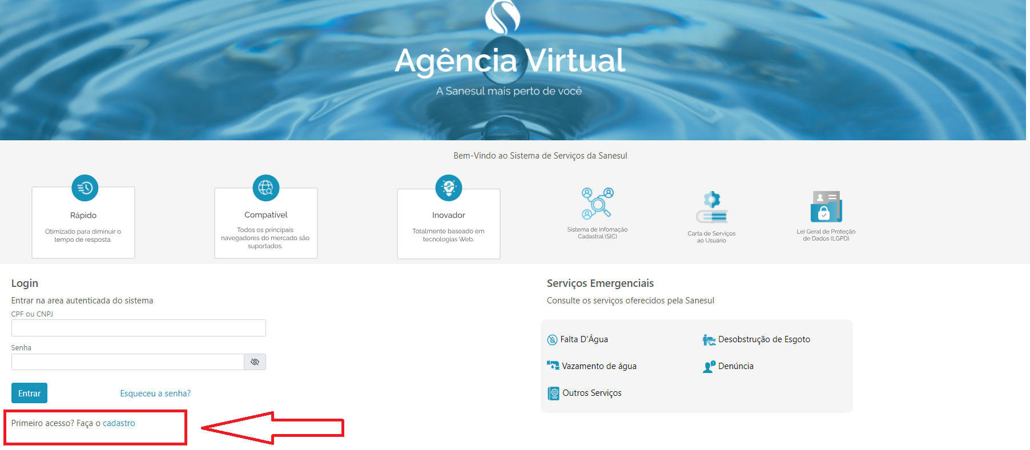Open Lei Geral de Proteção de Dados icon

[826, 206]
